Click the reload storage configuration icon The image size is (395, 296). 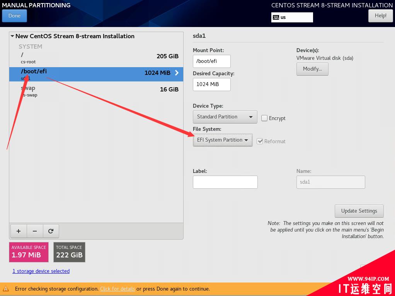tap(51, 231)
